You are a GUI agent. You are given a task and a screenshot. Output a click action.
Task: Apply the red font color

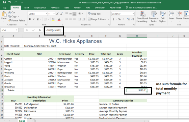point(59,19)
